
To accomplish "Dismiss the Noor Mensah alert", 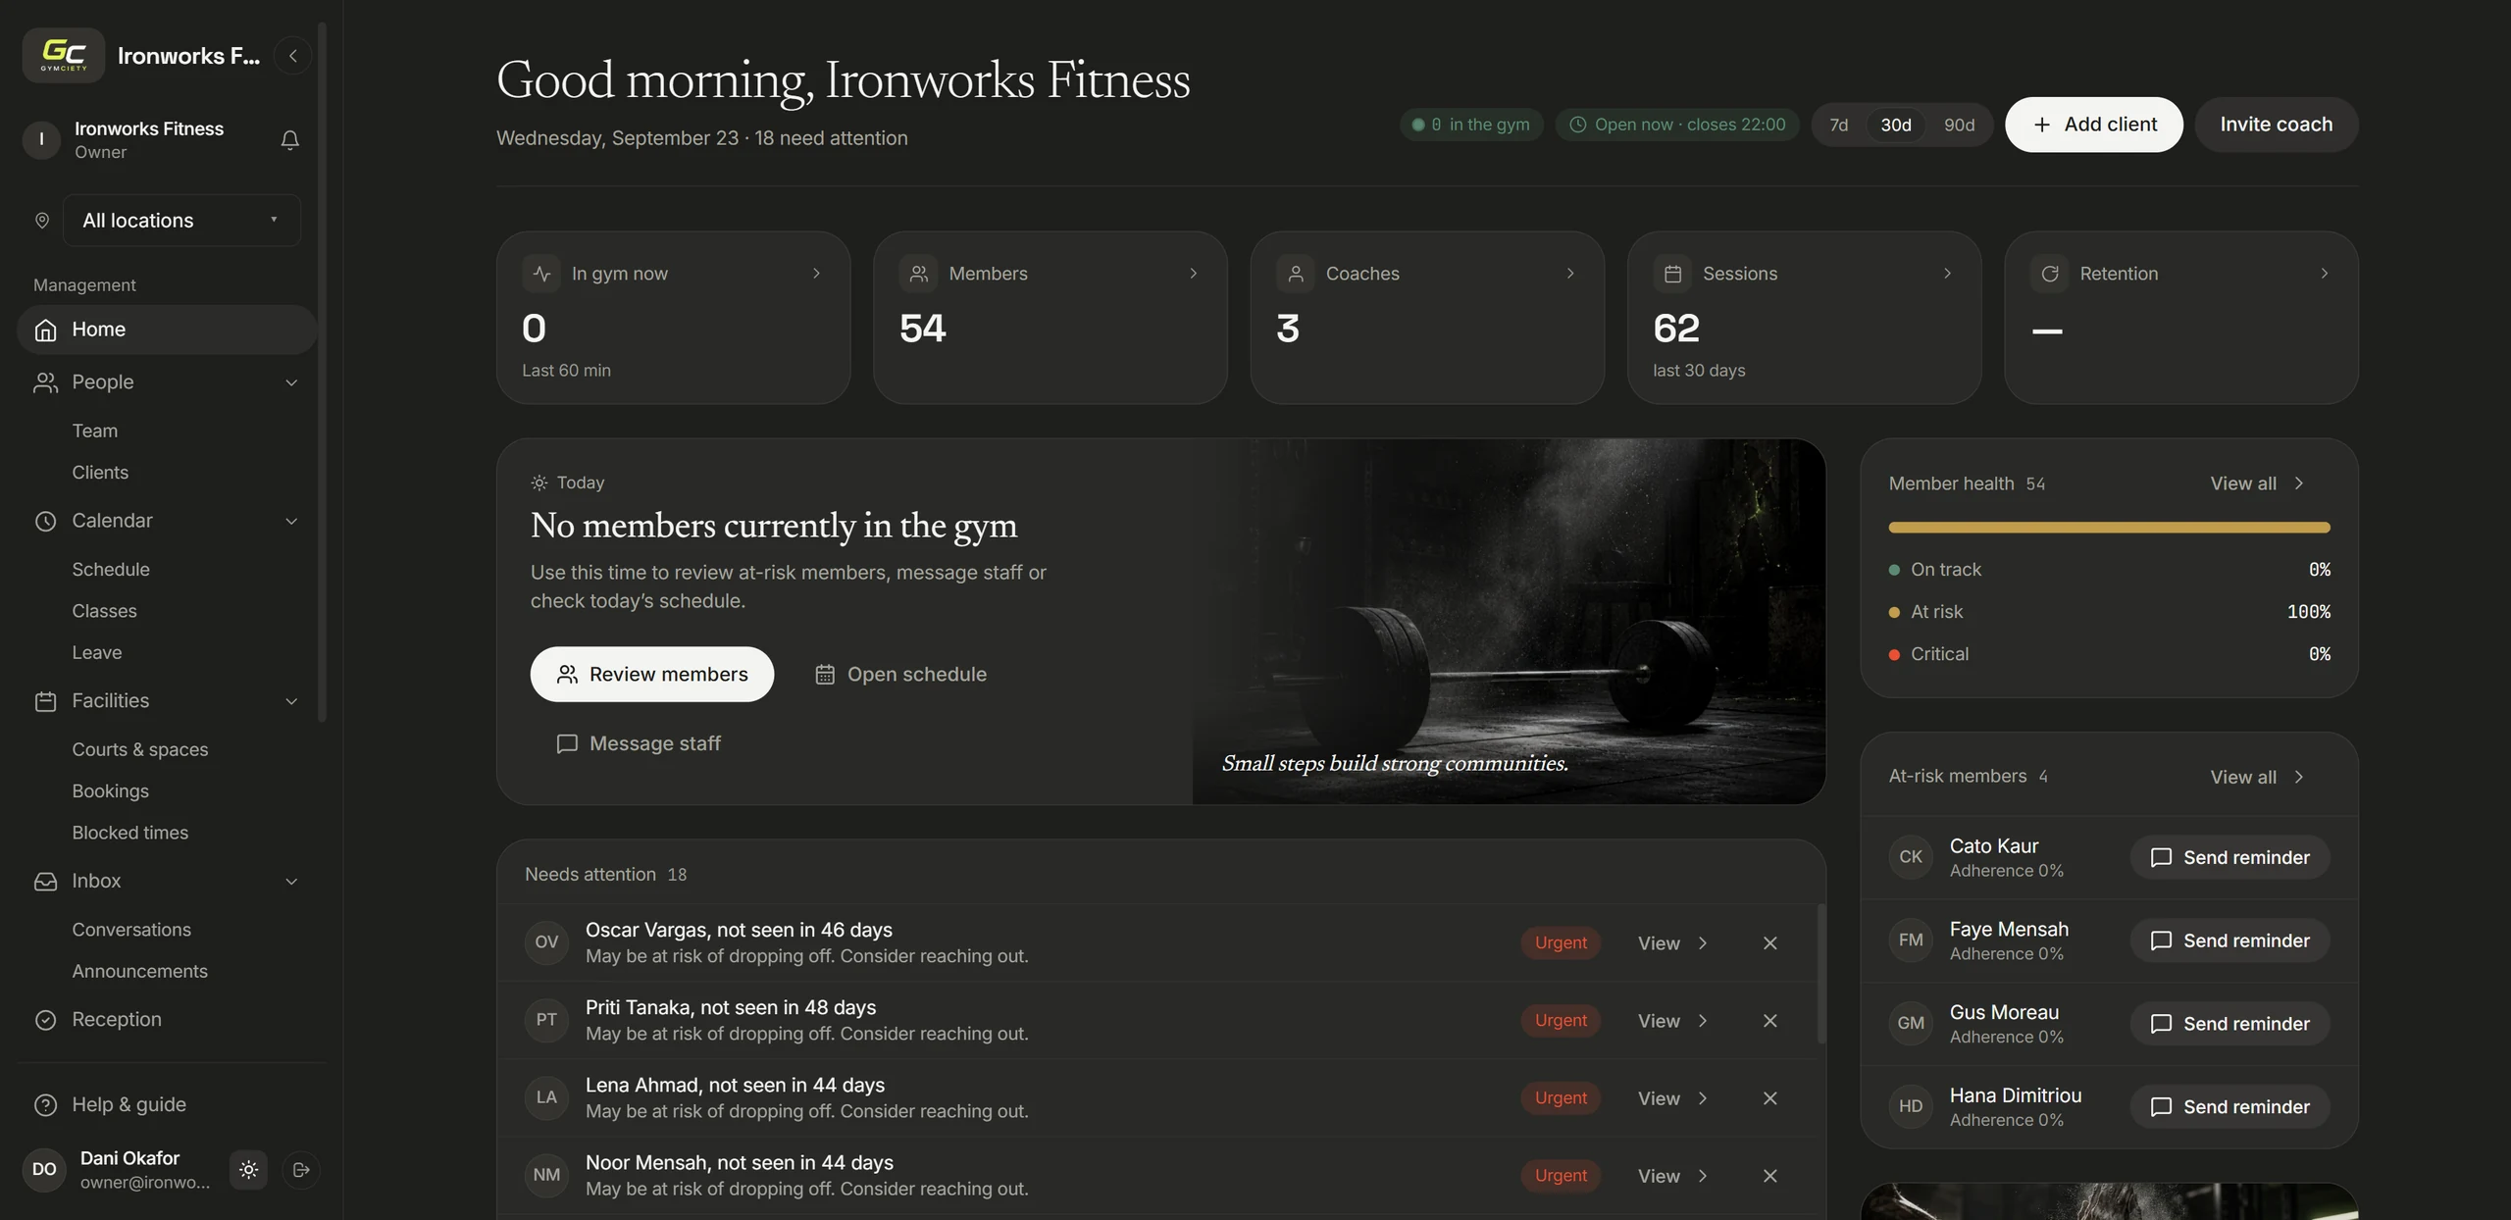I will tap(1769, 1175).
